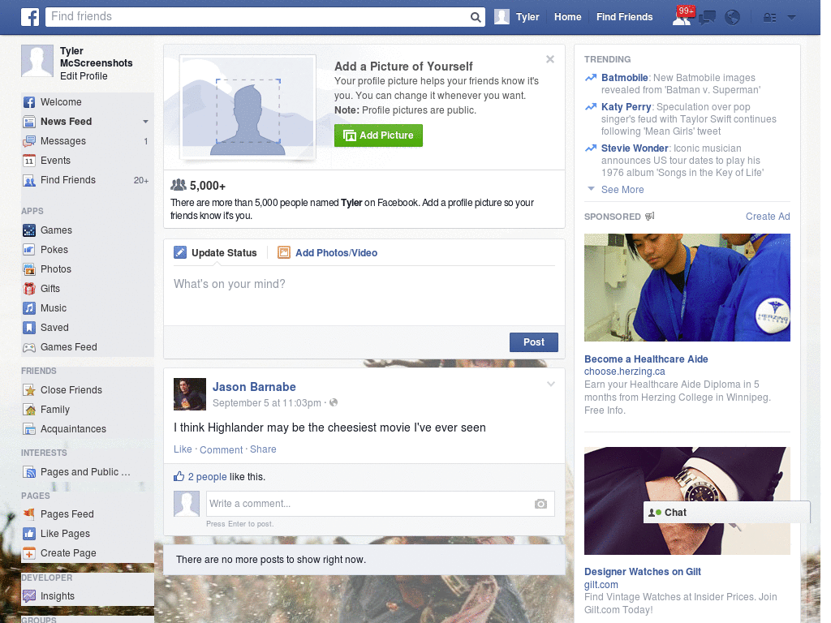Click Jason Barnabe's profile thumbnail
This screenshot has width=831, height=623.
click(190, 394)
